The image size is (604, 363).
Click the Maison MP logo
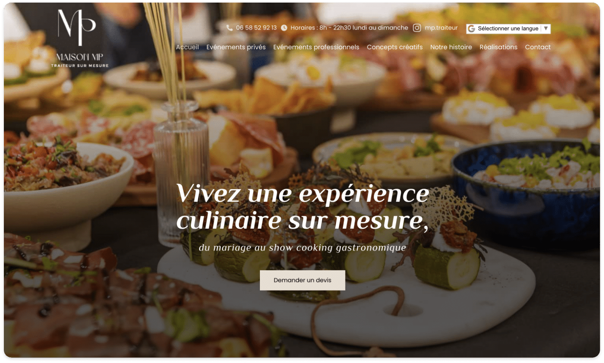80,38
